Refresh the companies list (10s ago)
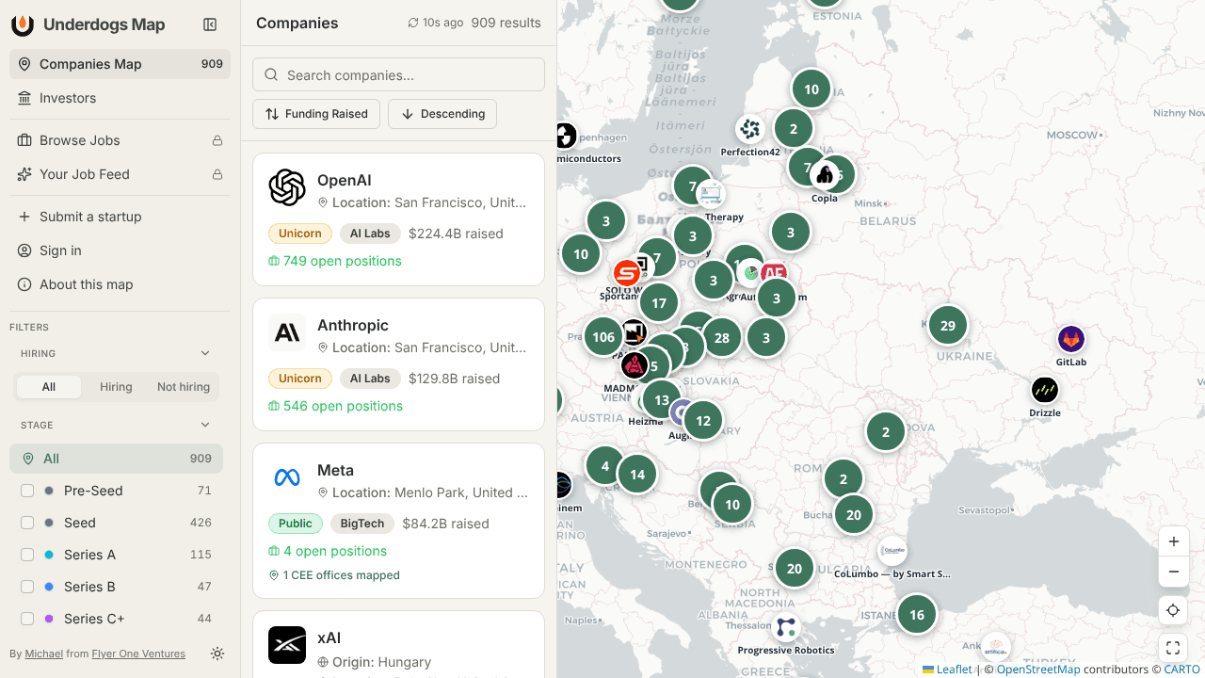This screenshot has height=678, width=1205. pyautogui.click(x=435, y=23)
